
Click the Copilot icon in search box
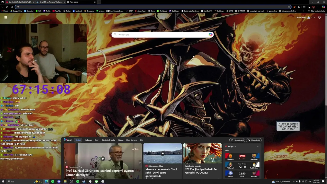(x=211, y=34)
